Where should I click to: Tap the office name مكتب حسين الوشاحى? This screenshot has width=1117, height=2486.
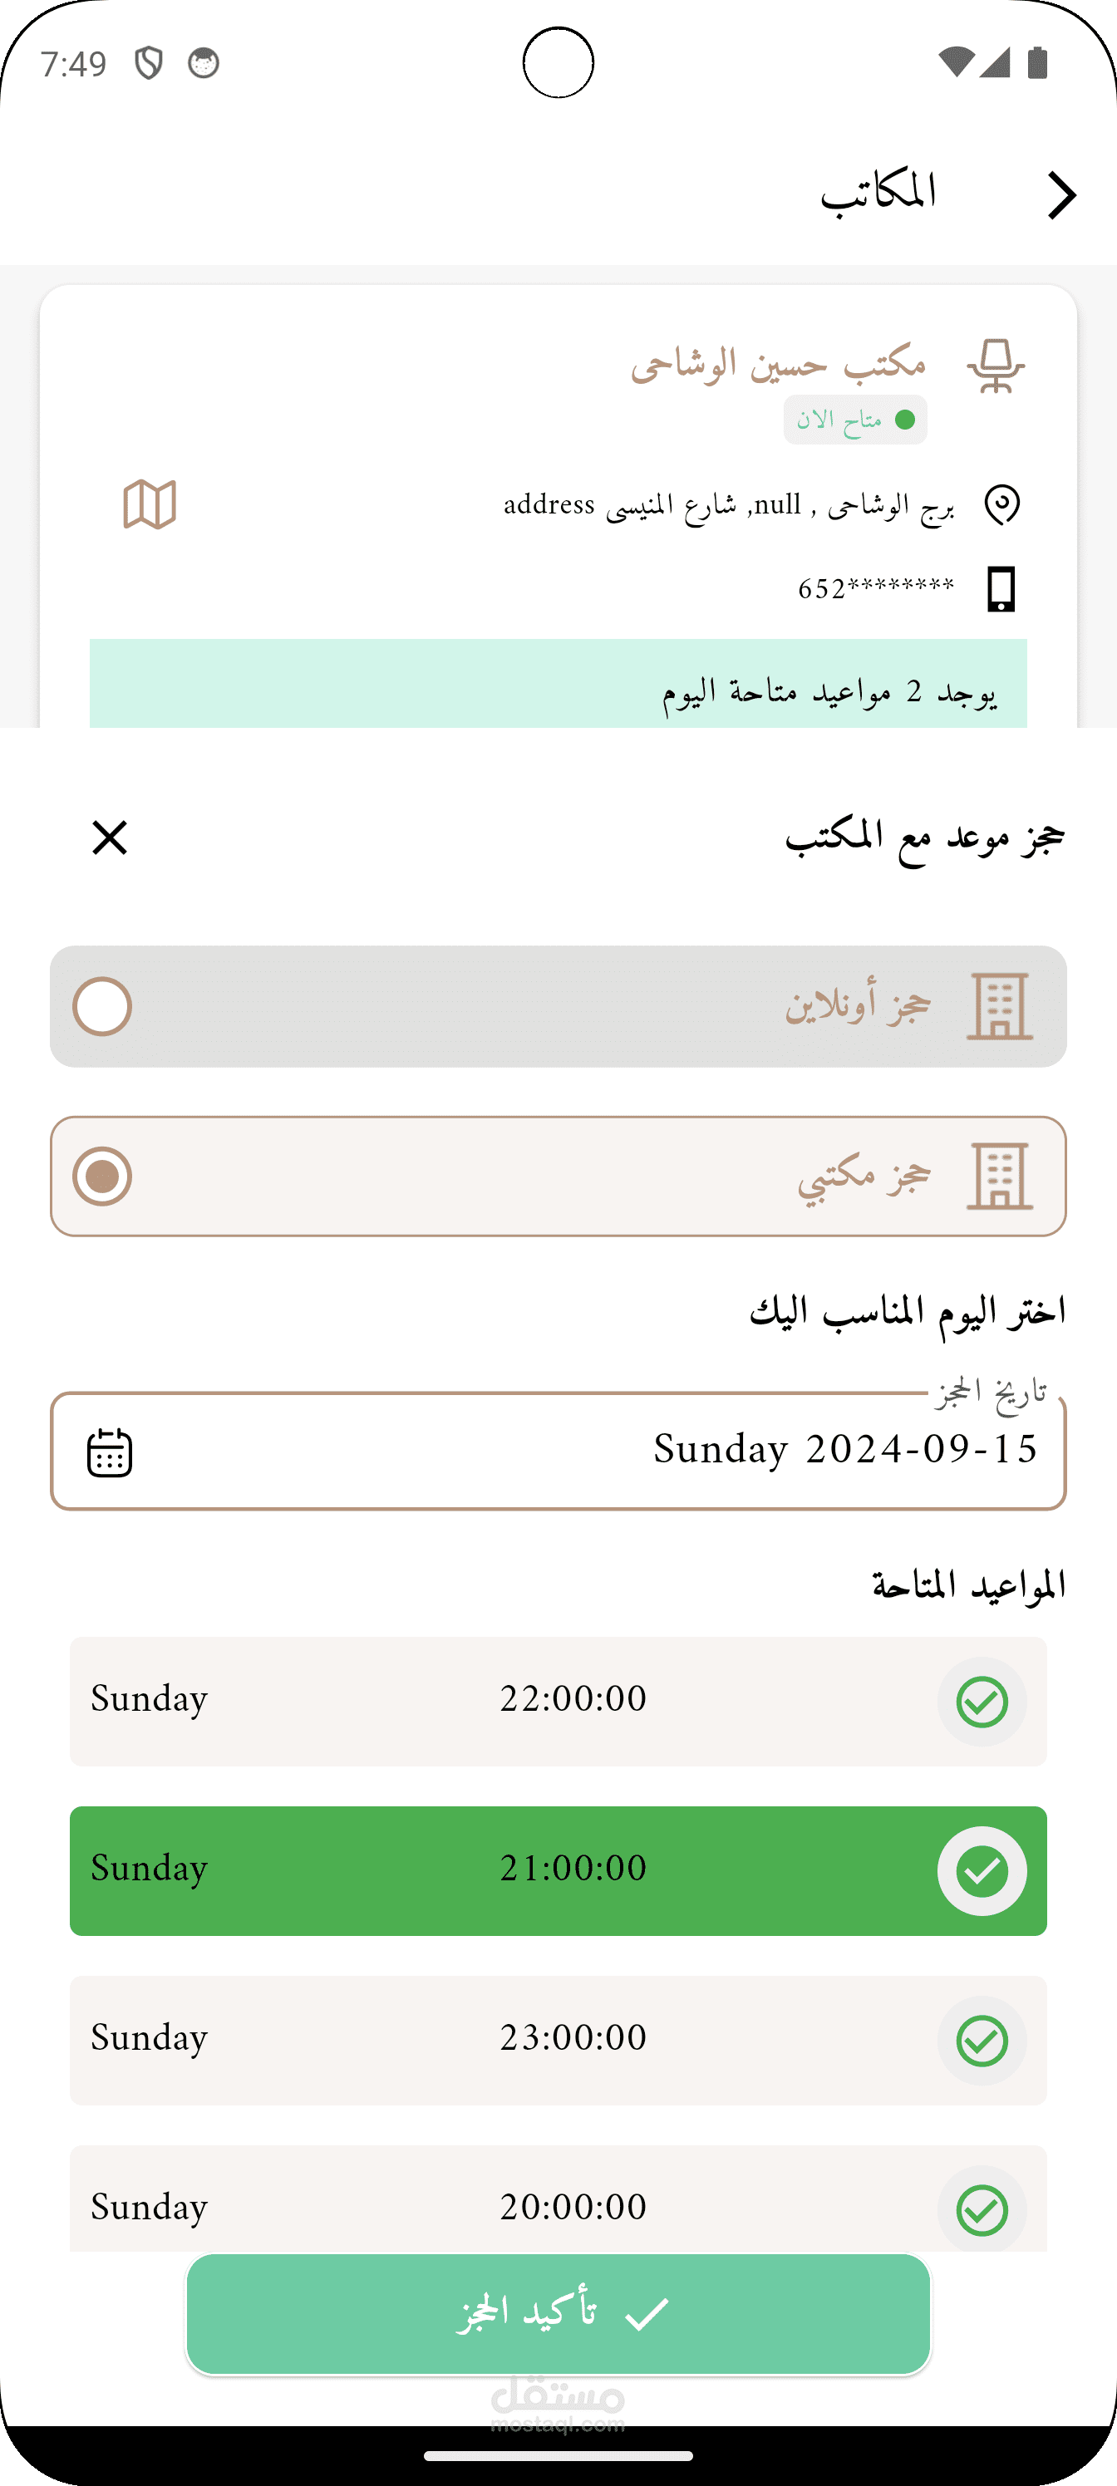click(x=778, y=365)
